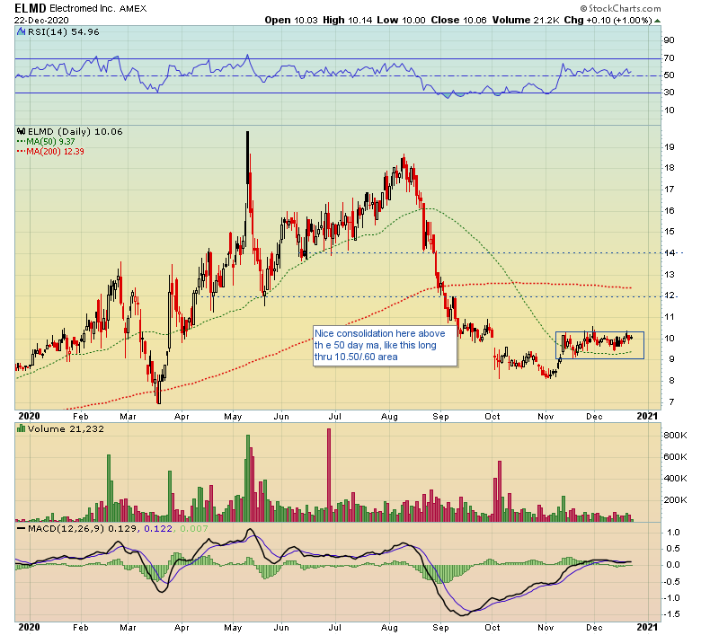The image size is (701, 635).
Task: Click the candlestick icon next to ELMD (Daily)
Action: click(22, 131)
